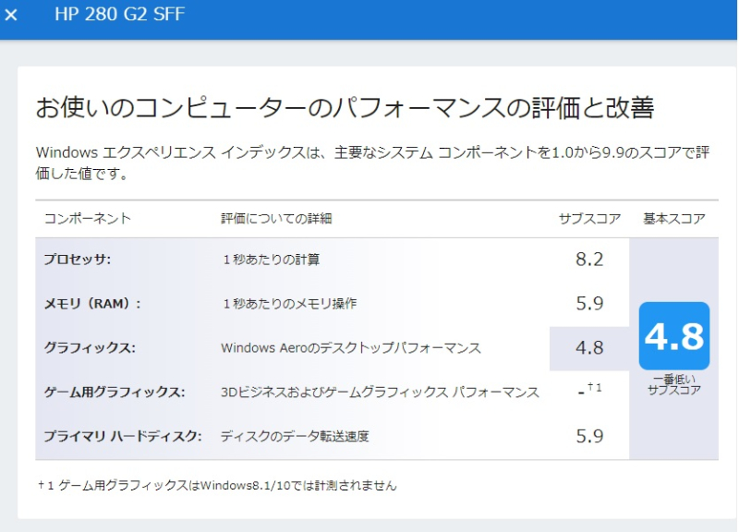
Task: Click the 一番低いサブスコア caption
Action: point(674,385)
